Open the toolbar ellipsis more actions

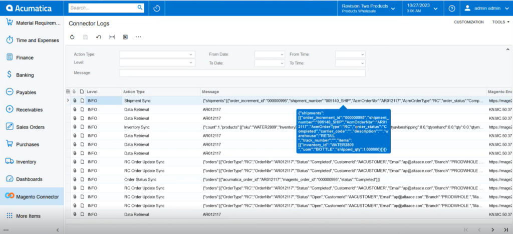pos(138,37)
